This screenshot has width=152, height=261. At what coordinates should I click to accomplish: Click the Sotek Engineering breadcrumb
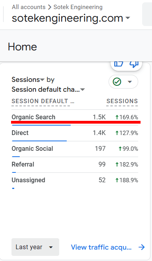pos(78,7)
